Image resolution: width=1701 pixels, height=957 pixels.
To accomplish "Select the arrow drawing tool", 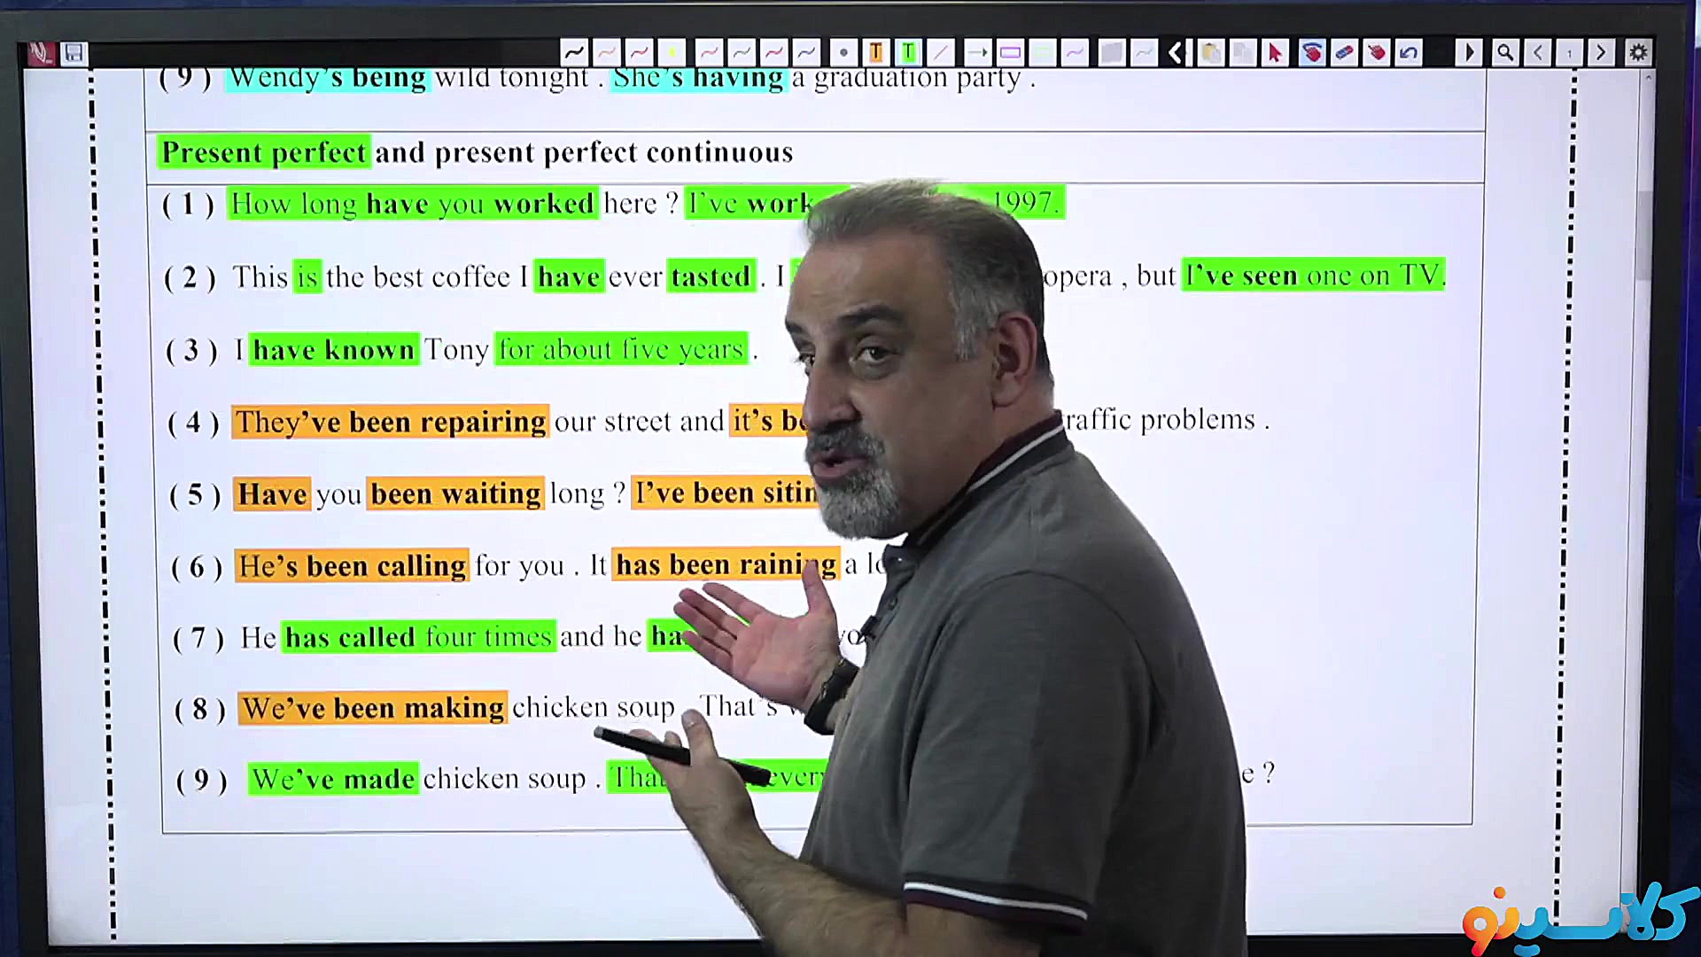I will click(x=976, y=52).
